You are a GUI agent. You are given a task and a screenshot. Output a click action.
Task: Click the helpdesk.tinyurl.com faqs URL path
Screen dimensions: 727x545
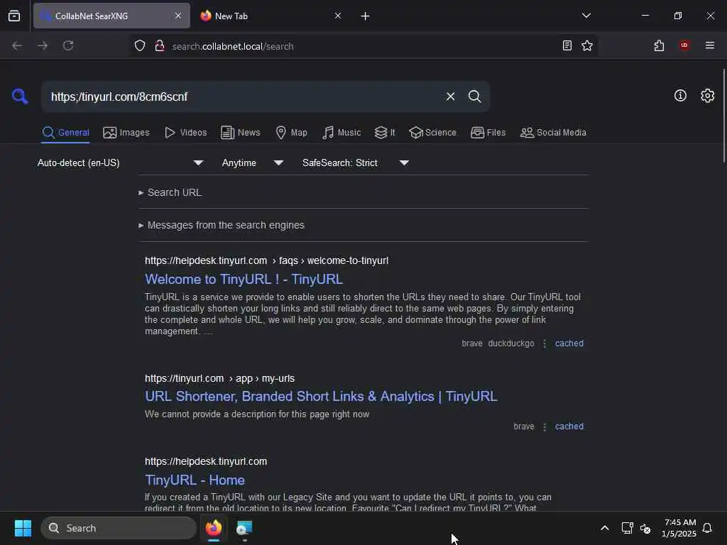tap(267, 260)
